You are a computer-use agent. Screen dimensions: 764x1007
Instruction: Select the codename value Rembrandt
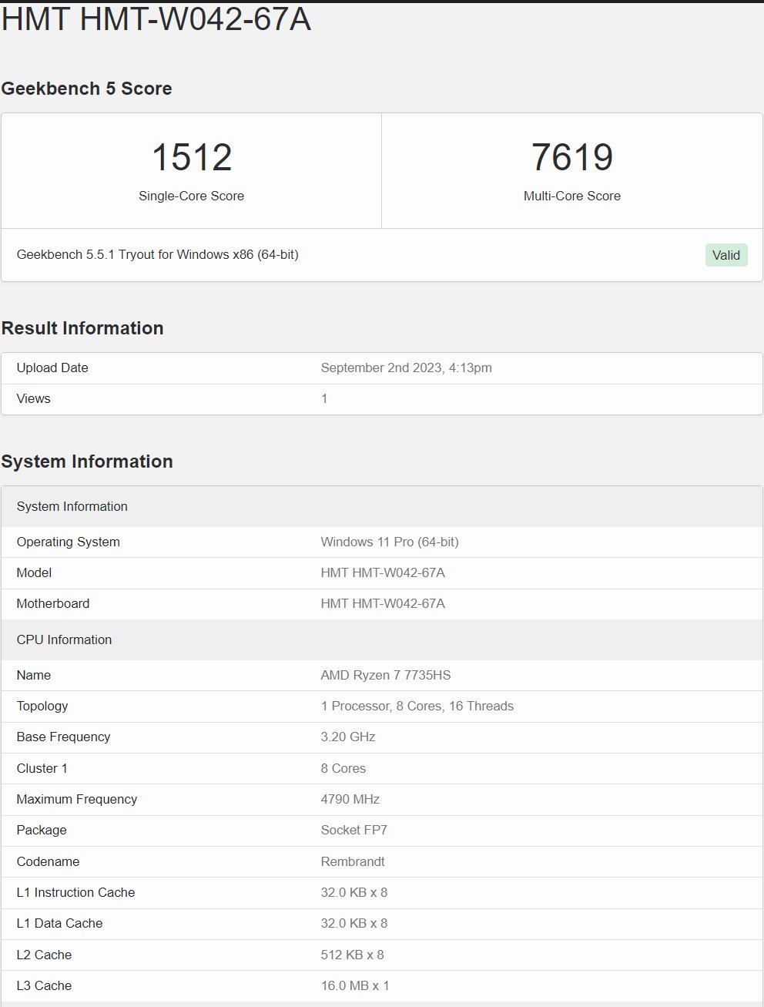(x=353, y=861)
